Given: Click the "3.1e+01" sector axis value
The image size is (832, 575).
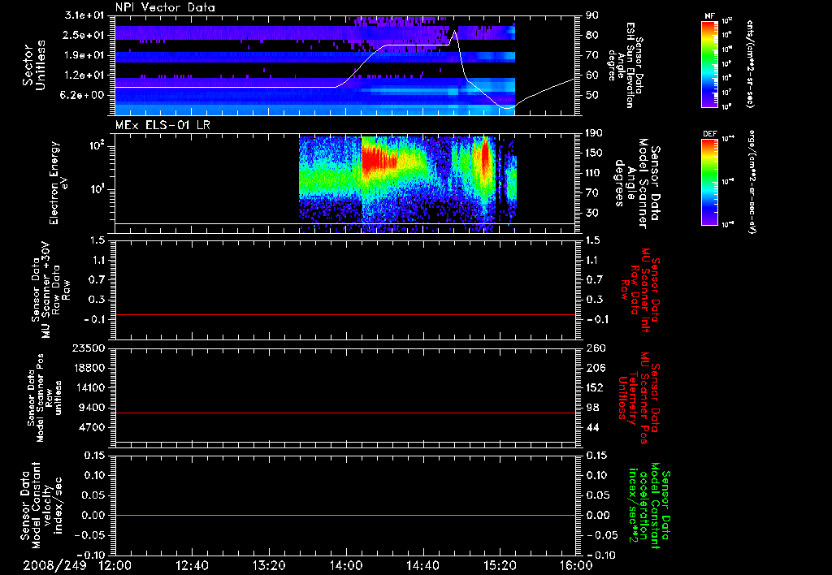Looking at the screenshot, I should click(84, 15).
